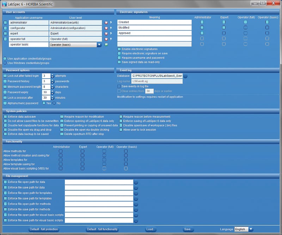Toggle Allow method creation for Operator (basic)
This screenshot has height=235, width=282.
tap(126, 155)
